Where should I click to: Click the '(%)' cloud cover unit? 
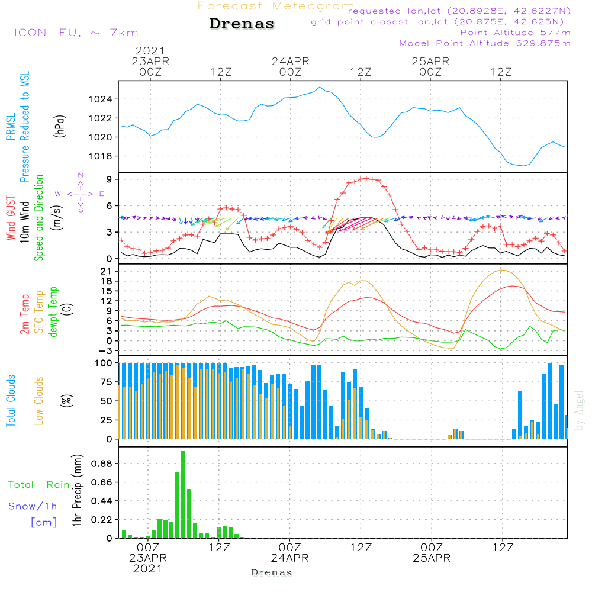coord(67,401)
